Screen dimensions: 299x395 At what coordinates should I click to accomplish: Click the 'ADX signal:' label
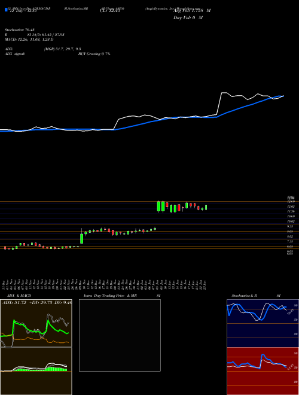15,54
